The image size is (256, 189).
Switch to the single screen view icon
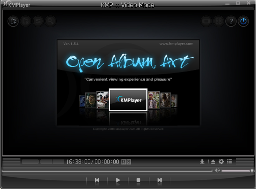tap(206, 21)
